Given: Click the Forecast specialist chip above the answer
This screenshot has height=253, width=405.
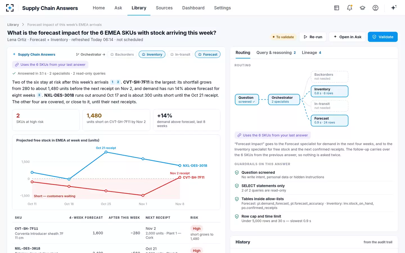Looking at the screenshot, I should [x=208, y=55].
